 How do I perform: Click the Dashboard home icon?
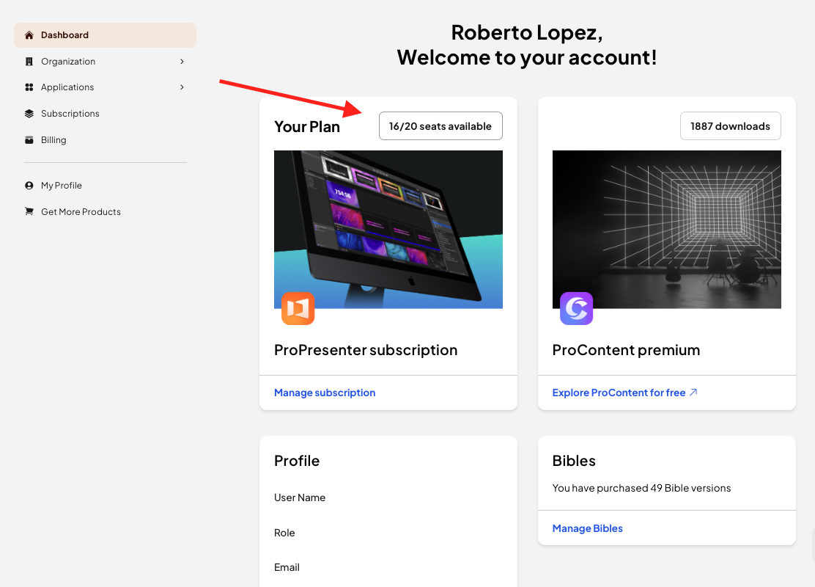tap(29, 35)
